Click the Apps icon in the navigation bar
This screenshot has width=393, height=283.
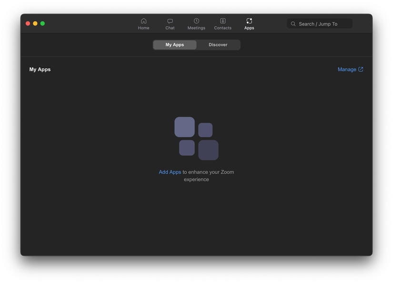tap(249, 21)
